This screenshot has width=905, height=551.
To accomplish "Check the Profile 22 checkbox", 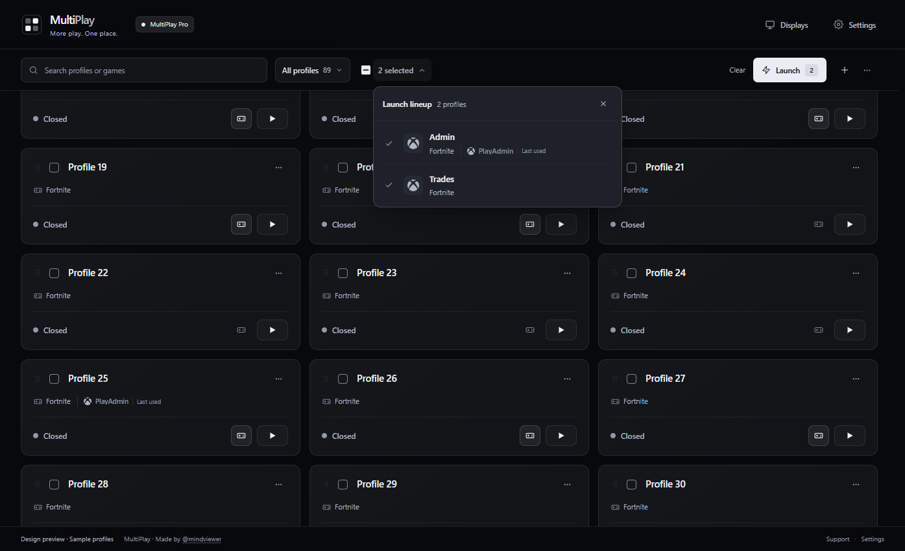I will (x=54, y=273).
